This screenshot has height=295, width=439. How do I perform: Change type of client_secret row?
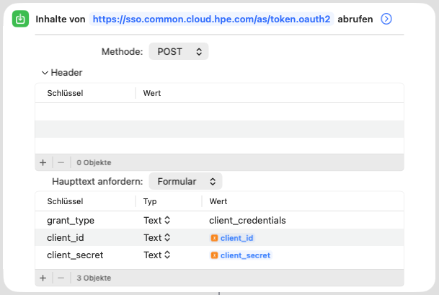click(x=156, y=255)
